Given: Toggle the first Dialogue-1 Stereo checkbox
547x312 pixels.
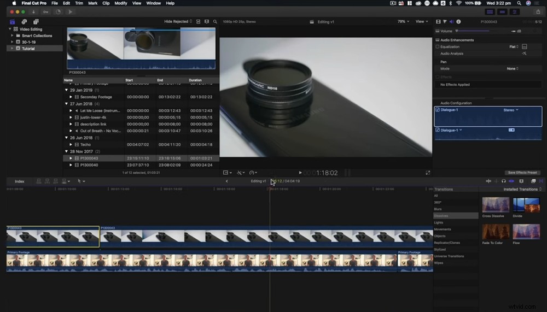Looking at the screenshot, I should pyautogui.click(x=438, y=110).
